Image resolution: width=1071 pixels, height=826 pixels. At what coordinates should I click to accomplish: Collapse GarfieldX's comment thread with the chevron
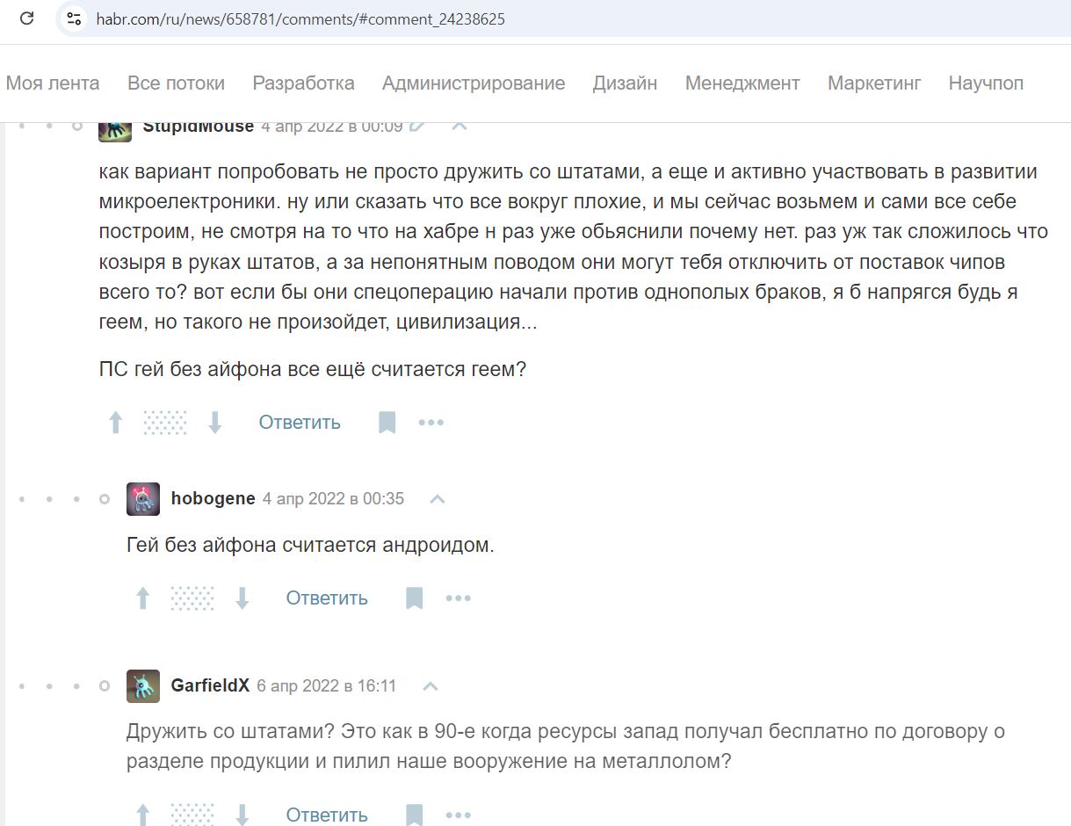(430, 686)
